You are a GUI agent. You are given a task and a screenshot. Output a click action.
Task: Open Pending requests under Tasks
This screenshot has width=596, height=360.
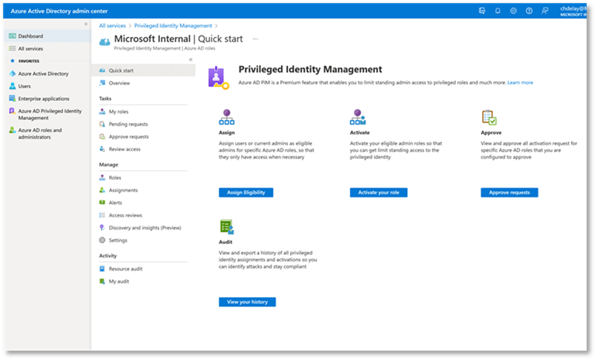128,124
